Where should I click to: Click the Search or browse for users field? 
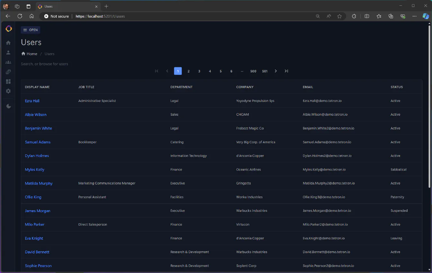click(x=45, y=64)
